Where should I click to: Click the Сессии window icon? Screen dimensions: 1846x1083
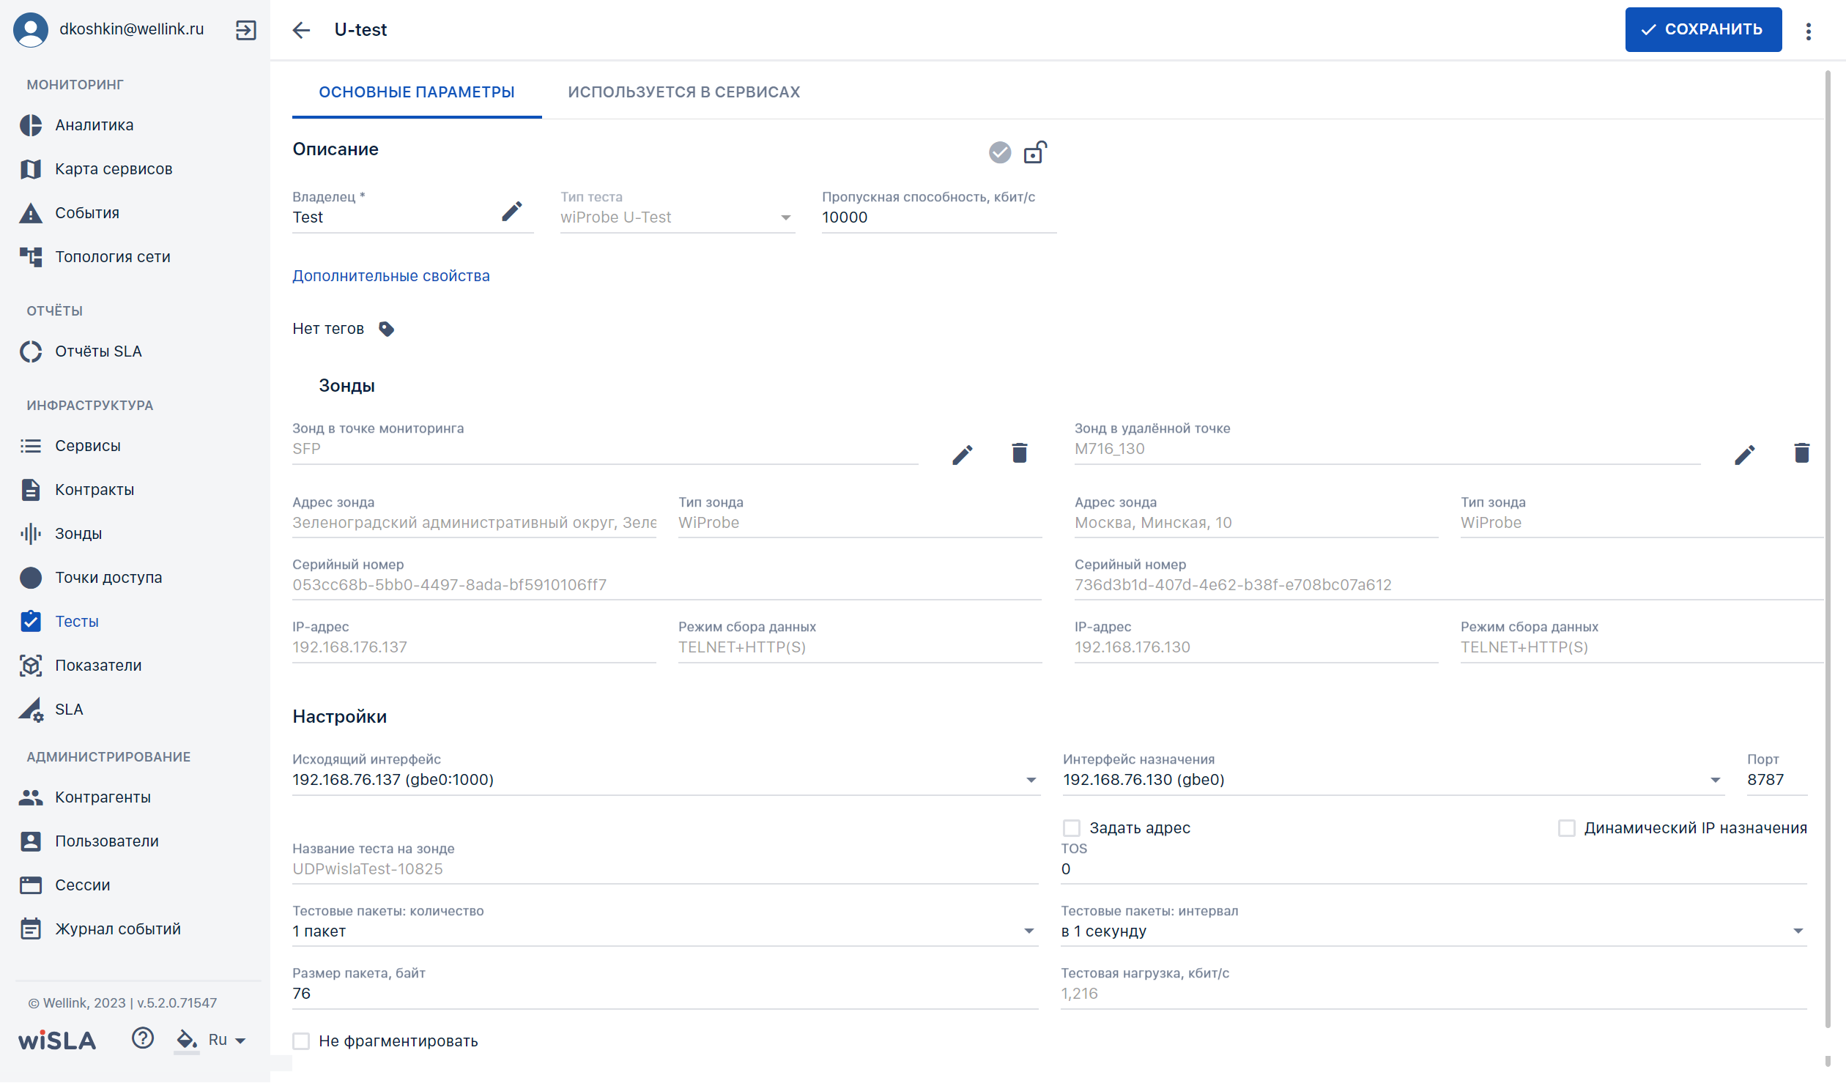coord(31,885)
